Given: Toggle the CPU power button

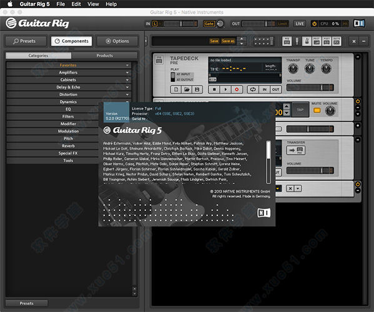Looking at the screenshot, I should [314, 24].
